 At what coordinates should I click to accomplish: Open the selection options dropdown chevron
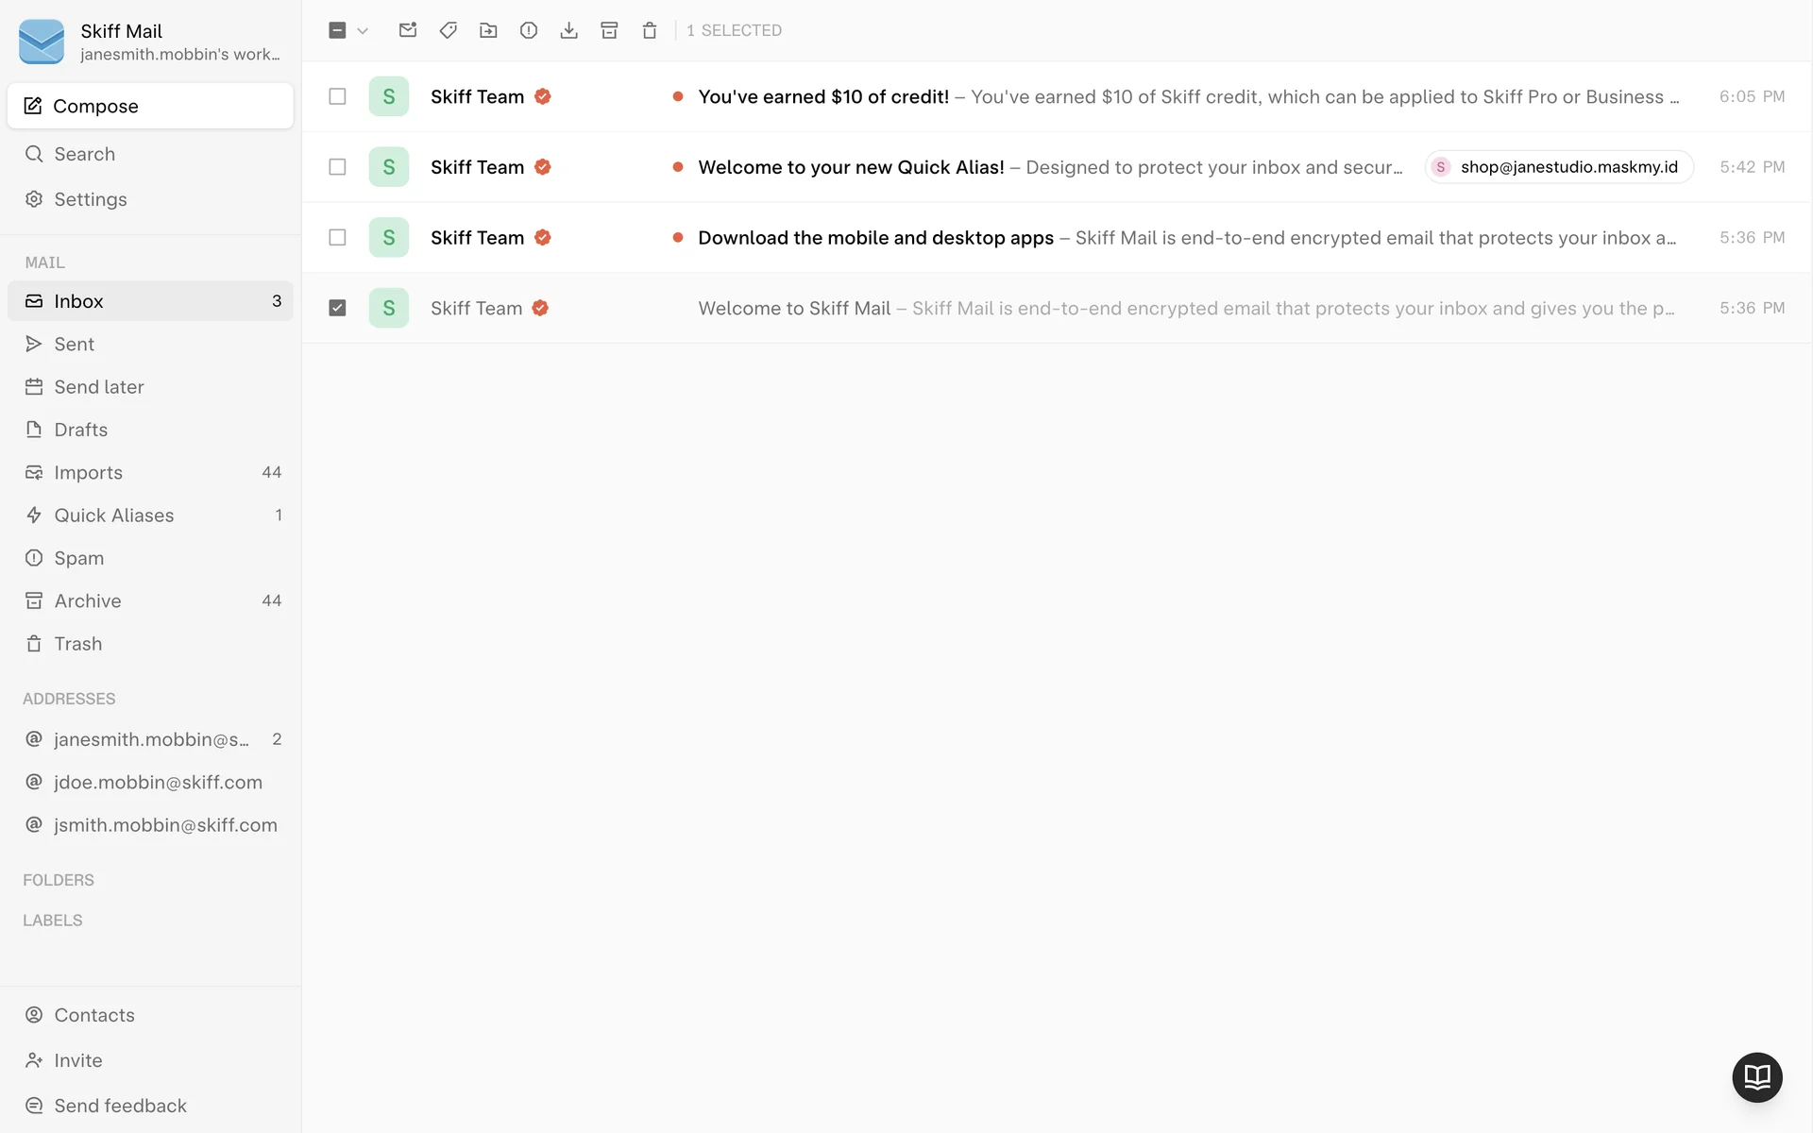[363, 30]
